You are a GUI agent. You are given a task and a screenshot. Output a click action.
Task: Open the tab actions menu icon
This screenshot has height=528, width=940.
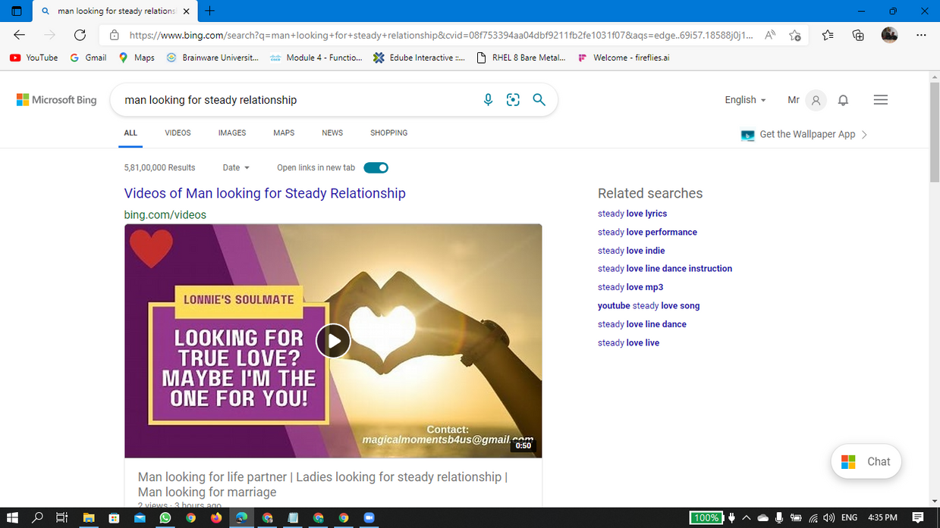click(16, 11)
